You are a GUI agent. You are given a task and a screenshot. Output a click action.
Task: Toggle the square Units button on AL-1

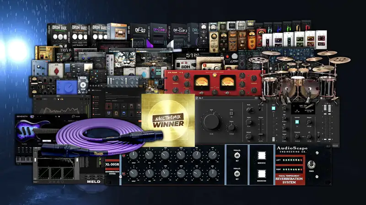click(231, 113)
